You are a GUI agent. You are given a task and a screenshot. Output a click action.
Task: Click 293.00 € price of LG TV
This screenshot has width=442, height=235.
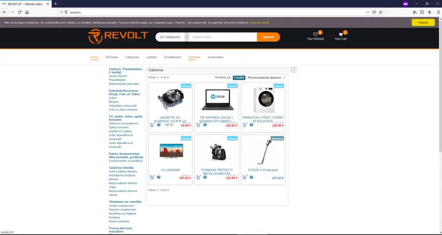[185, 178]
